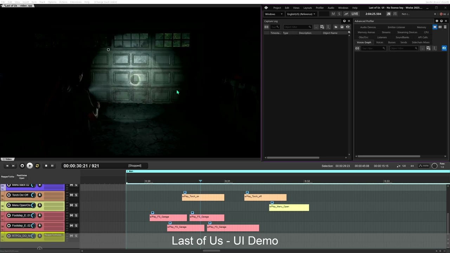Viewport: 450px width, 253px height.
Task: Open the Views menu in Wwise
Action: click(296, 8)
